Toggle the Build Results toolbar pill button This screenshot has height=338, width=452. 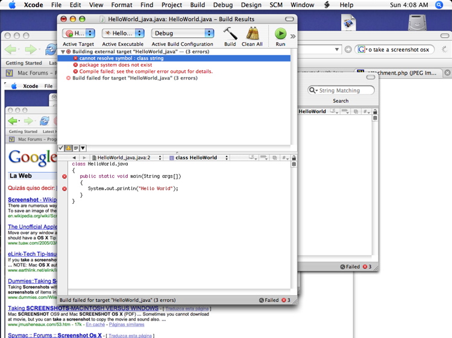click(289, 19)
